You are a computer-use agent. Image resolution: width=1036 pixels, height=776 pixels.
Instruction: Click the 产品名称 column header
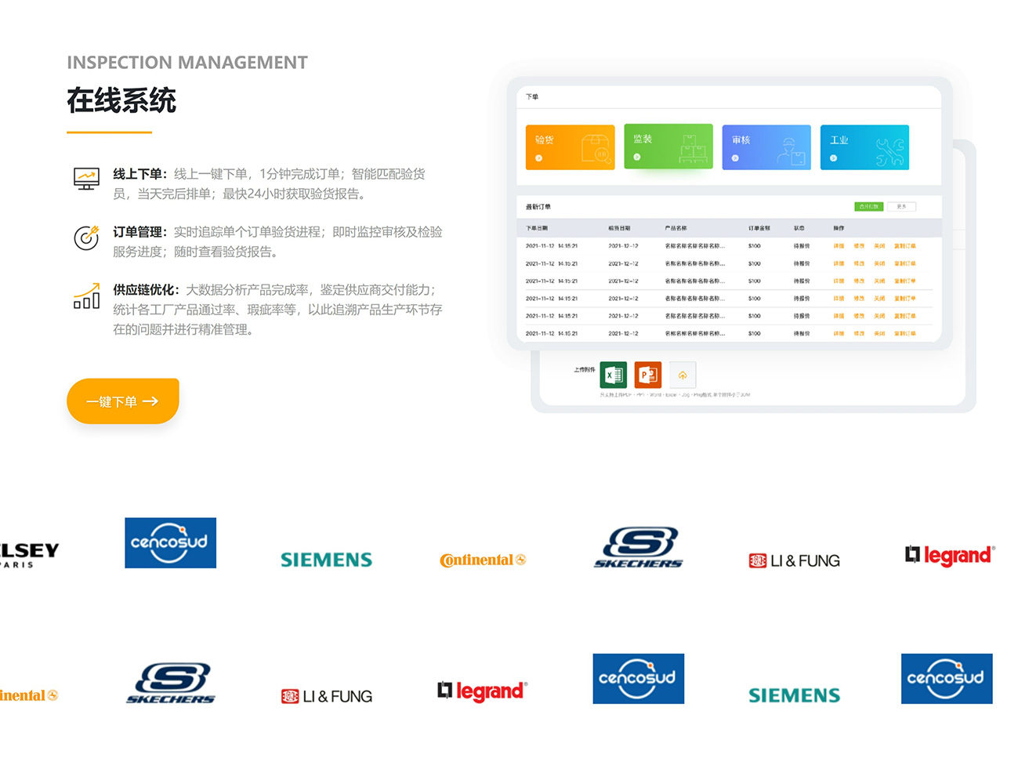(x=676, y=228)
